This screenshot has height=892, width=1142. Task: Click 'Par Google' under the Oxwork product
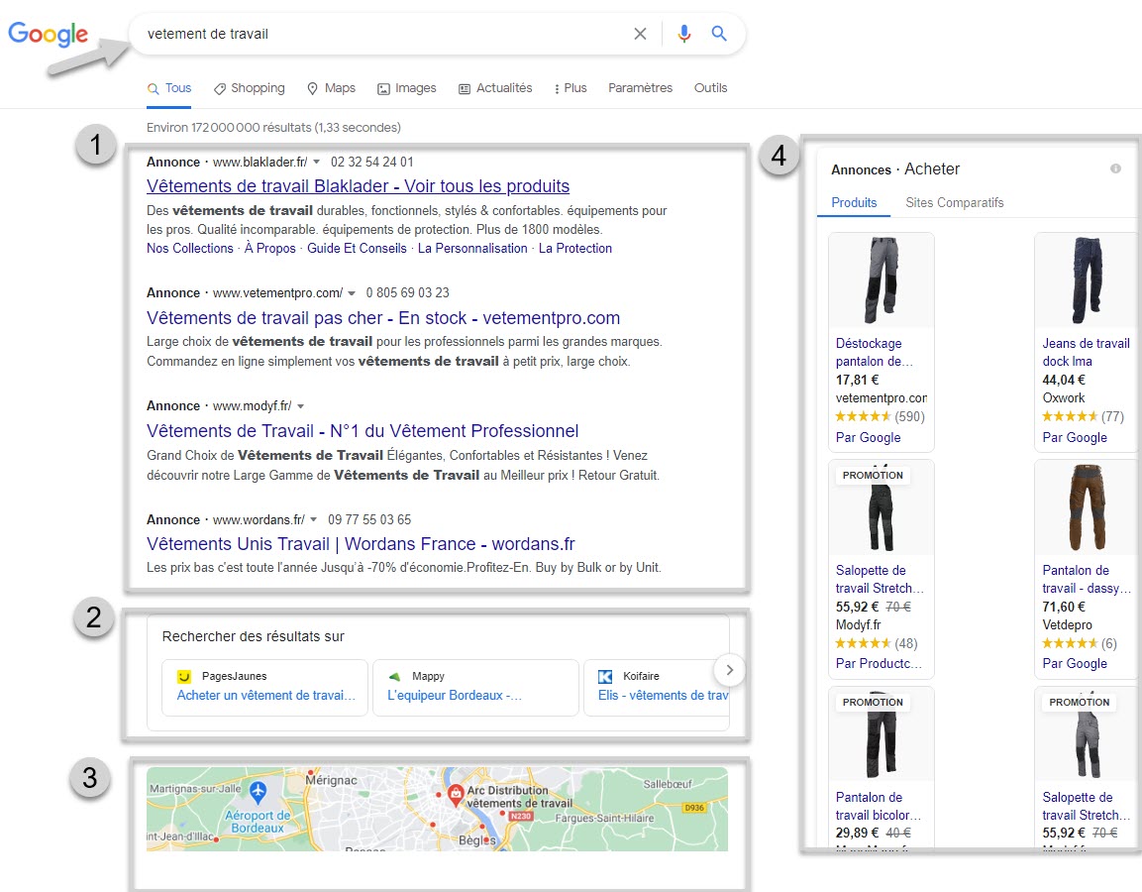[1075, 437]
